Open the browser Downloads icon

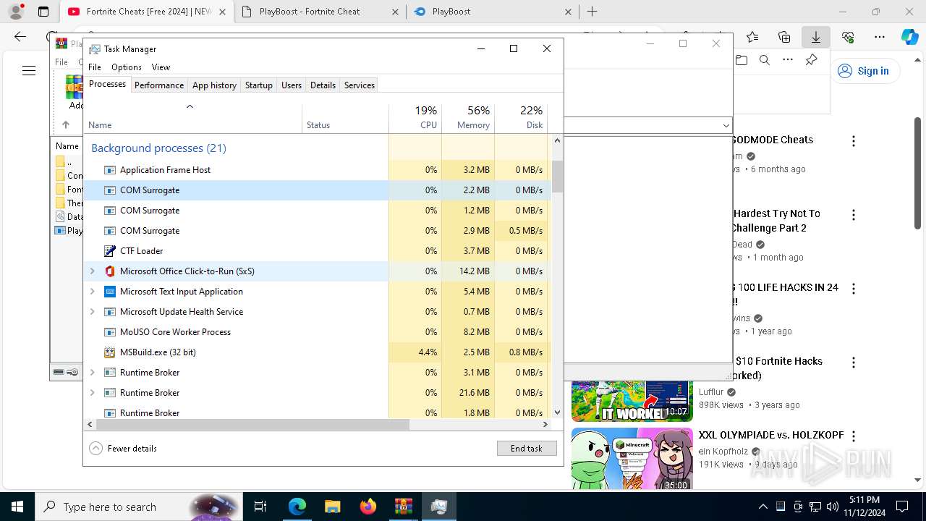pos(816,37)
